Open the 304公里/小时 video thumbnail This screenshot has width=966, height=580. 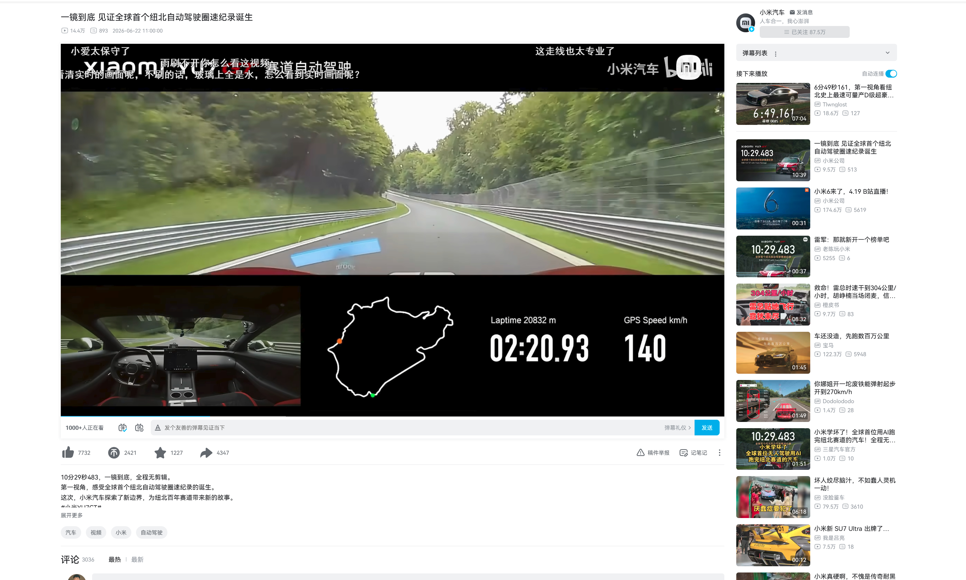click(x=773, y=305)
